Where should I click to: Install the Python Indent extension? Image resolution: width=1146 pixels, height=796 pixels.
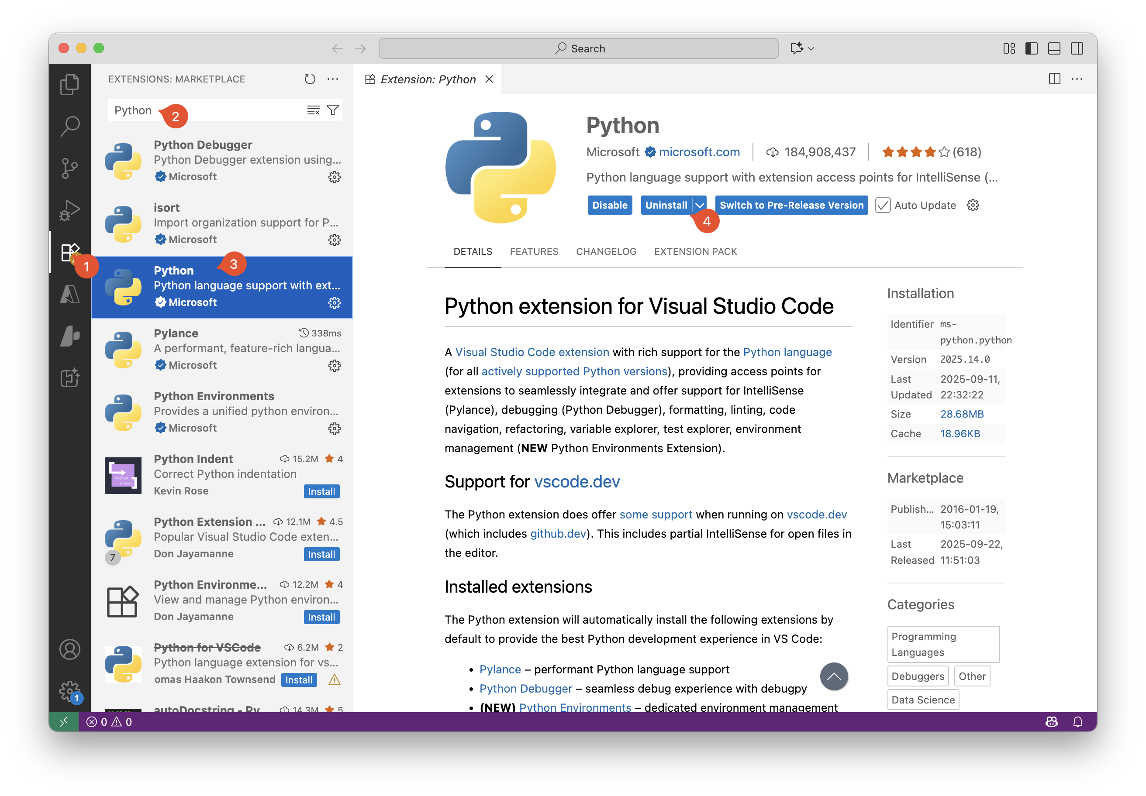(321, 491)
